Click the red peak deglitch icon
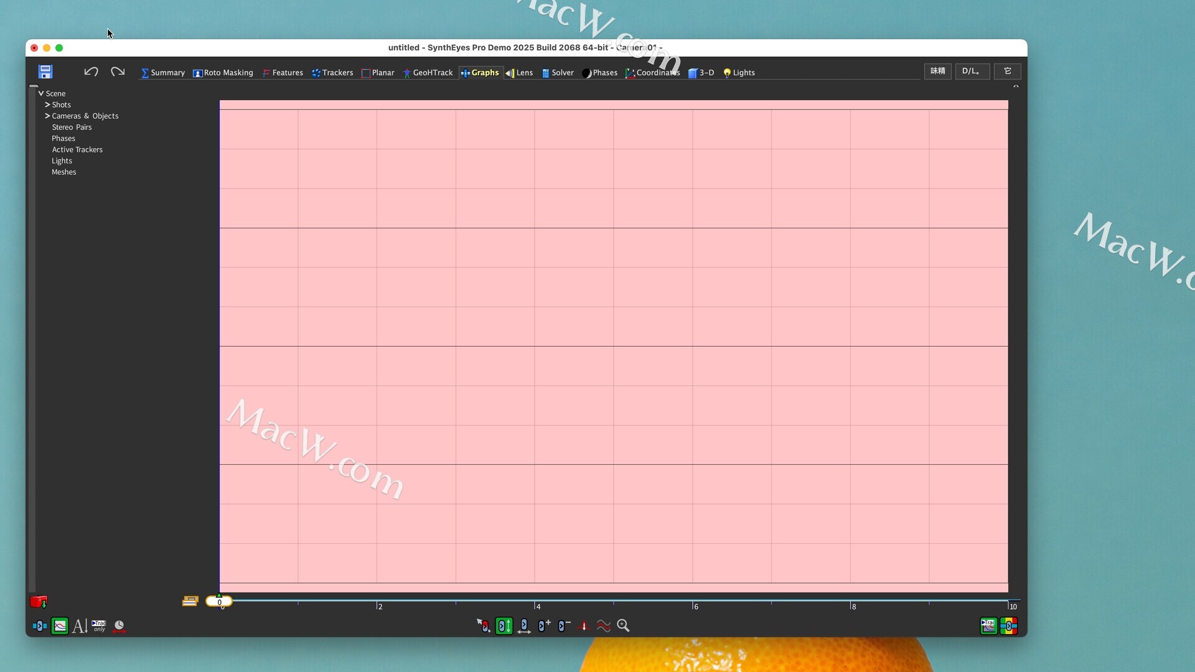Screen dimensions: 1195x672 tap(583, 625)
